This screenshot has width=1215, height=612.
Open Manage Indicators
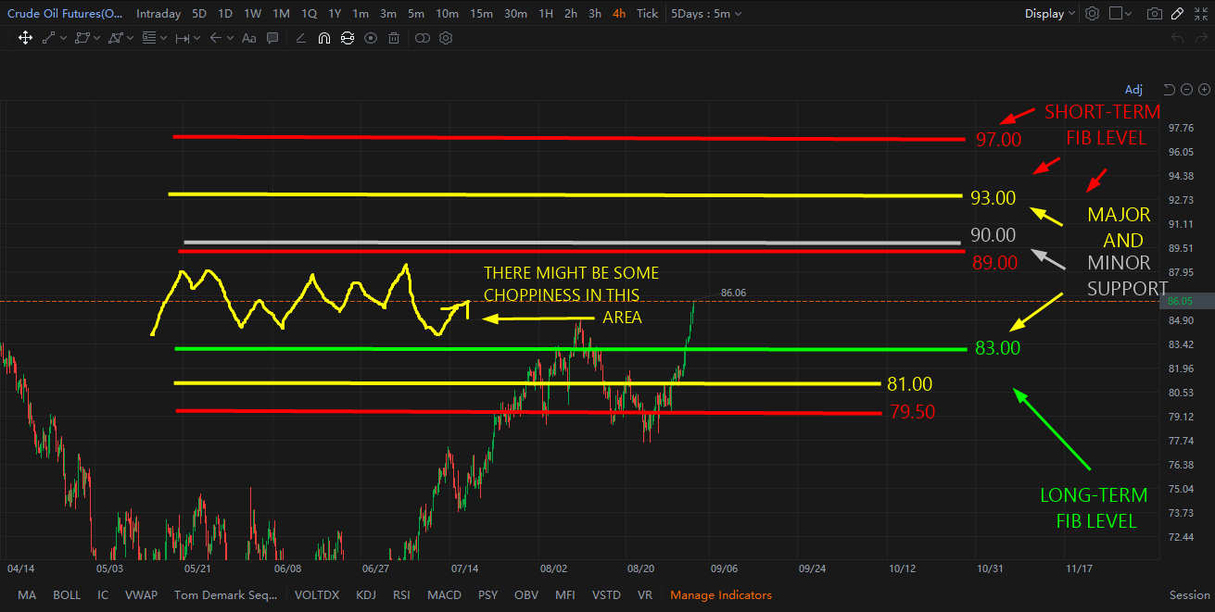[x=721, y=595]
